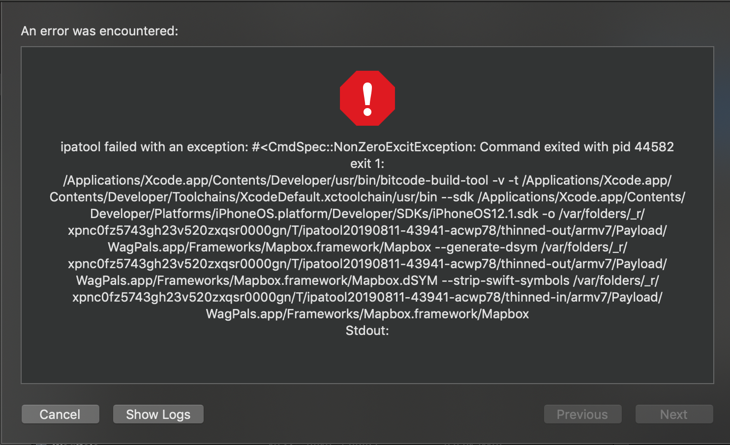
Task: Click the CmdSpec::NonZeroExcitException message line
Action: 367,146
